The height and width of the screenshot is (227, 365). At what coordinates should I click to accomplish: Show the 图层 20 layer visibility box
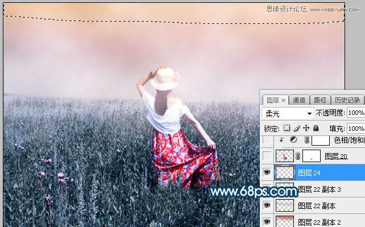click(267, 156)
